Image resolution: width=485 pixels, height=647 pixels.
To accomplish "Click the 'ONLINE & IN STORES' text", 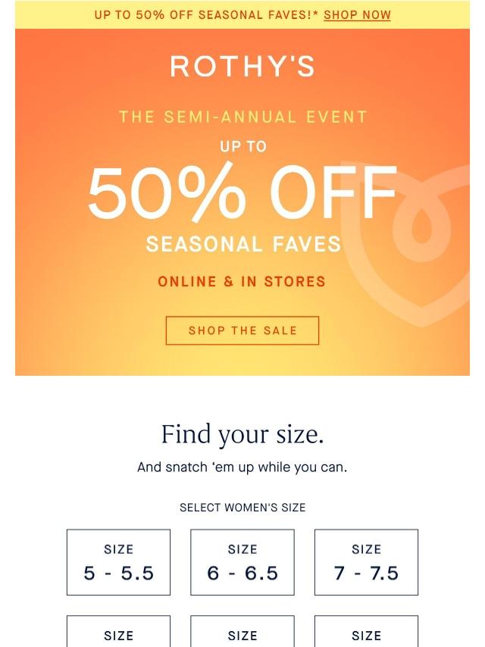I will pyautogui.click(x=242, y=281).
